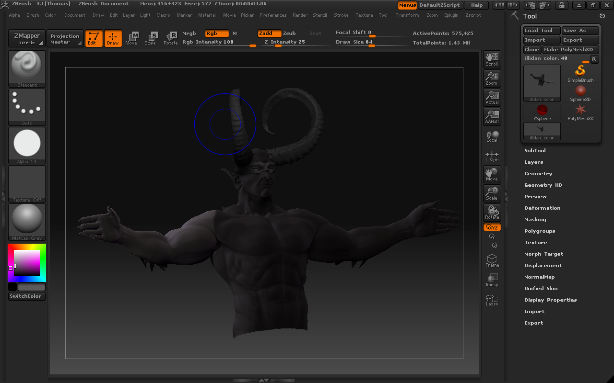
Task: Toggle Zadd sculpting mode
Action: pos(269,33)
